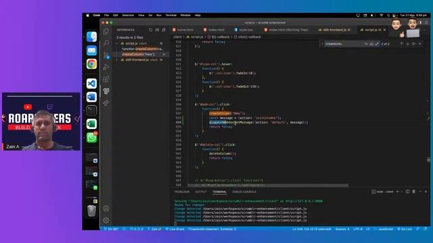Click the client breadcrumb segment
This screenshot has width=433, height=243.
[x=177, y=37]
